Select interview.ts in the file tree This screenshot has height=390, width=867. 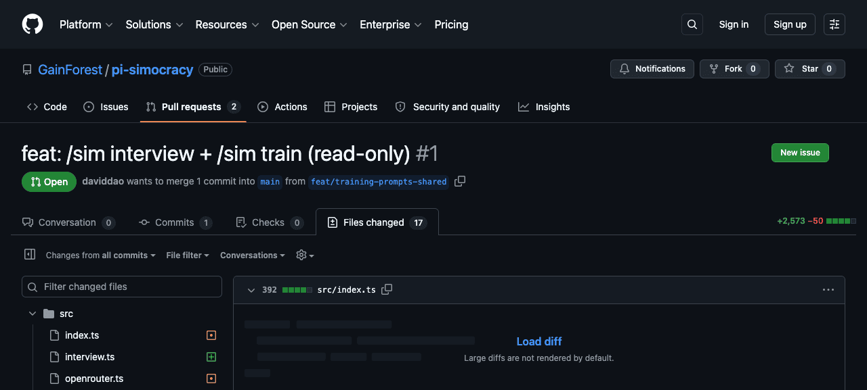[x=89, y=357]
